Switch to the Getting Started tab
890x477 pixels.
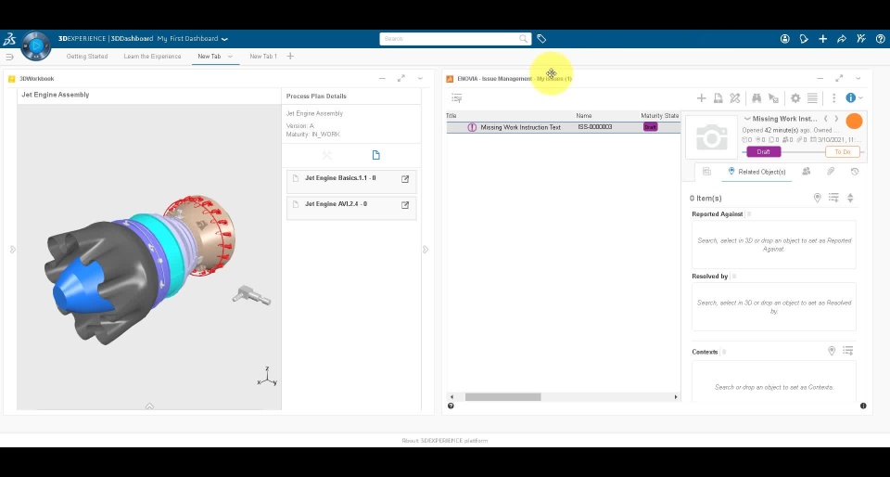click(87, 57)
